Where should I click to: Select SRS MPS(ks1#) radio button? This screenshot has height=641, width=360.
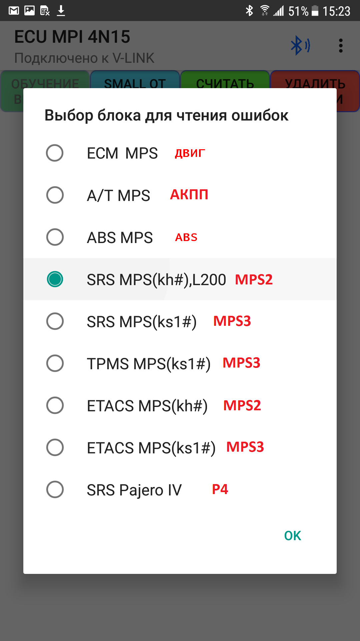coord(55,322)
